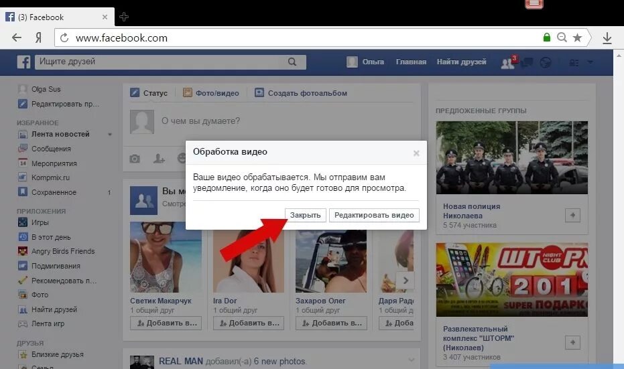
Task: Click the Закрыть button in the dialog
Action: (305, 215)
